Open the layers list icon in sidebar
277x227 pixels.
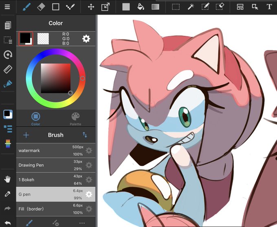tap(8, 129)
